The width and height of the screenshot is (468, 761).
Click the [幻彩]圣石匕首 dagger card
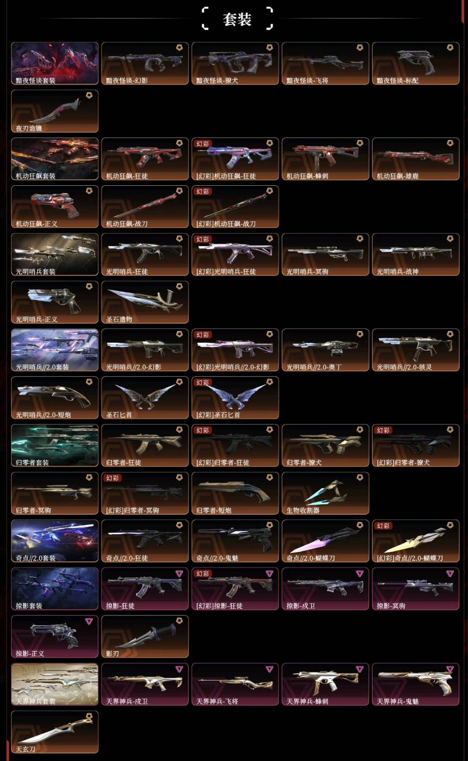(235, 397)
